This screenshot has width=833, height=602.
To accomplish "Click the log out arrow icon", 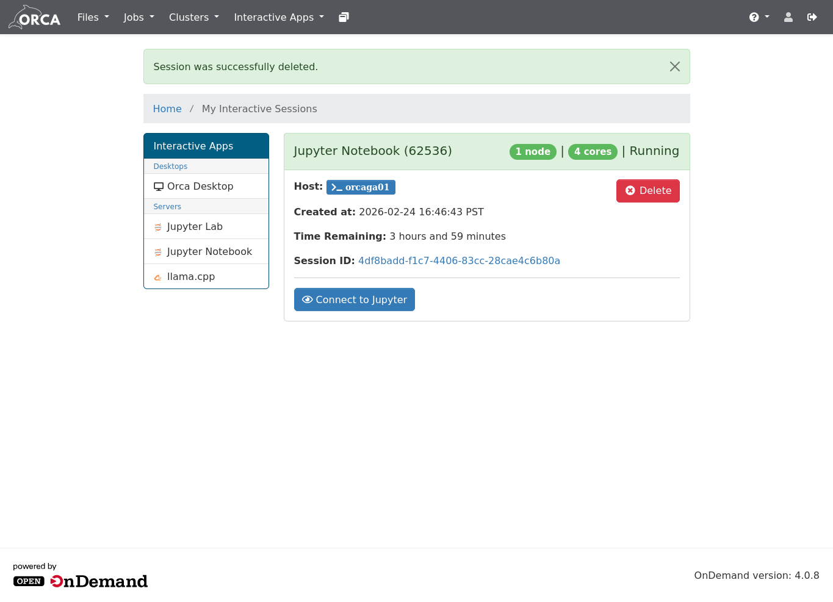I will (x=812, y=17).
